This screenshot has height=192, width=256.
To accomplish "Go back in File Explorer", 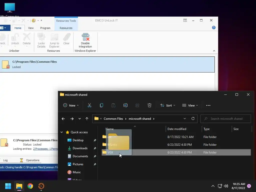I will [x=63, y=119].
